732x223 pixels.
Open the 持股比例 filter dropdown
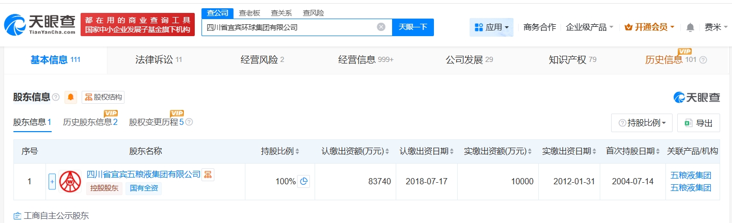click(x=642, y=123)
